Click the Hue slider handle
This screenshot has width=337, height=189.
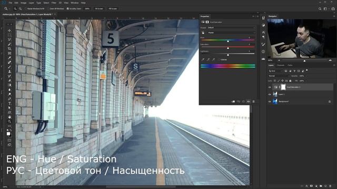coord(228,41)
